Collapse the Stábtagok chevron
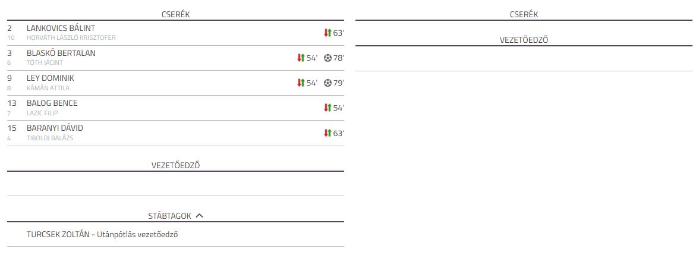Screen dimensions: 699x255 click(199, 216)
